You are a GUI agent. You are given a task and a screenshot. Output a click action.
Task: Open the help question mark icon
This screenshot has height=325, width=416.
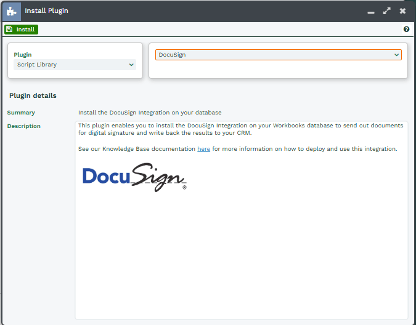point(406,29)
